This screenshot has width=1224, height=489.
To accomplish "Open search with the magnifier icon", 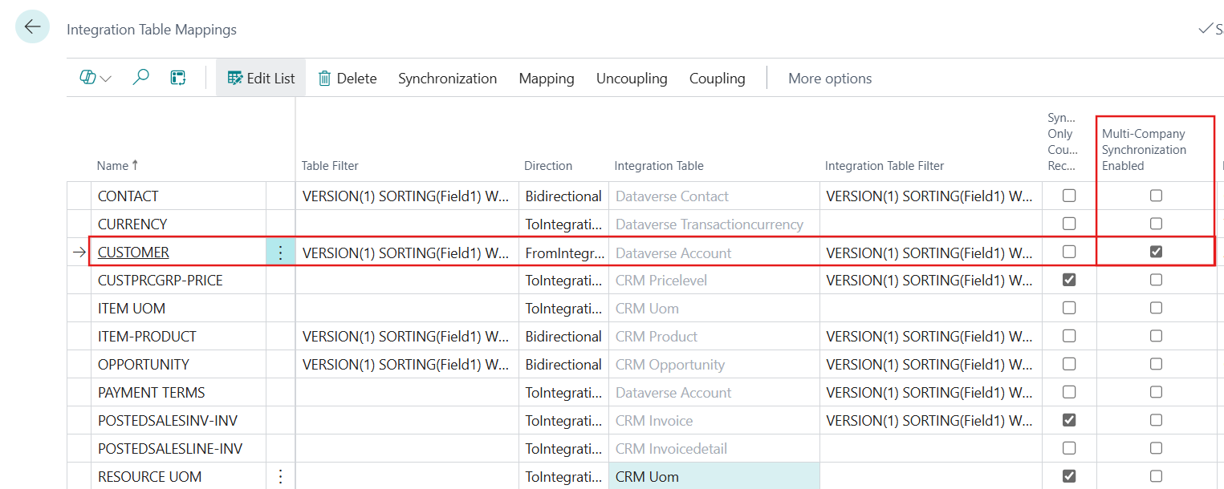I will pyautogui.click(x=140, y=77).
